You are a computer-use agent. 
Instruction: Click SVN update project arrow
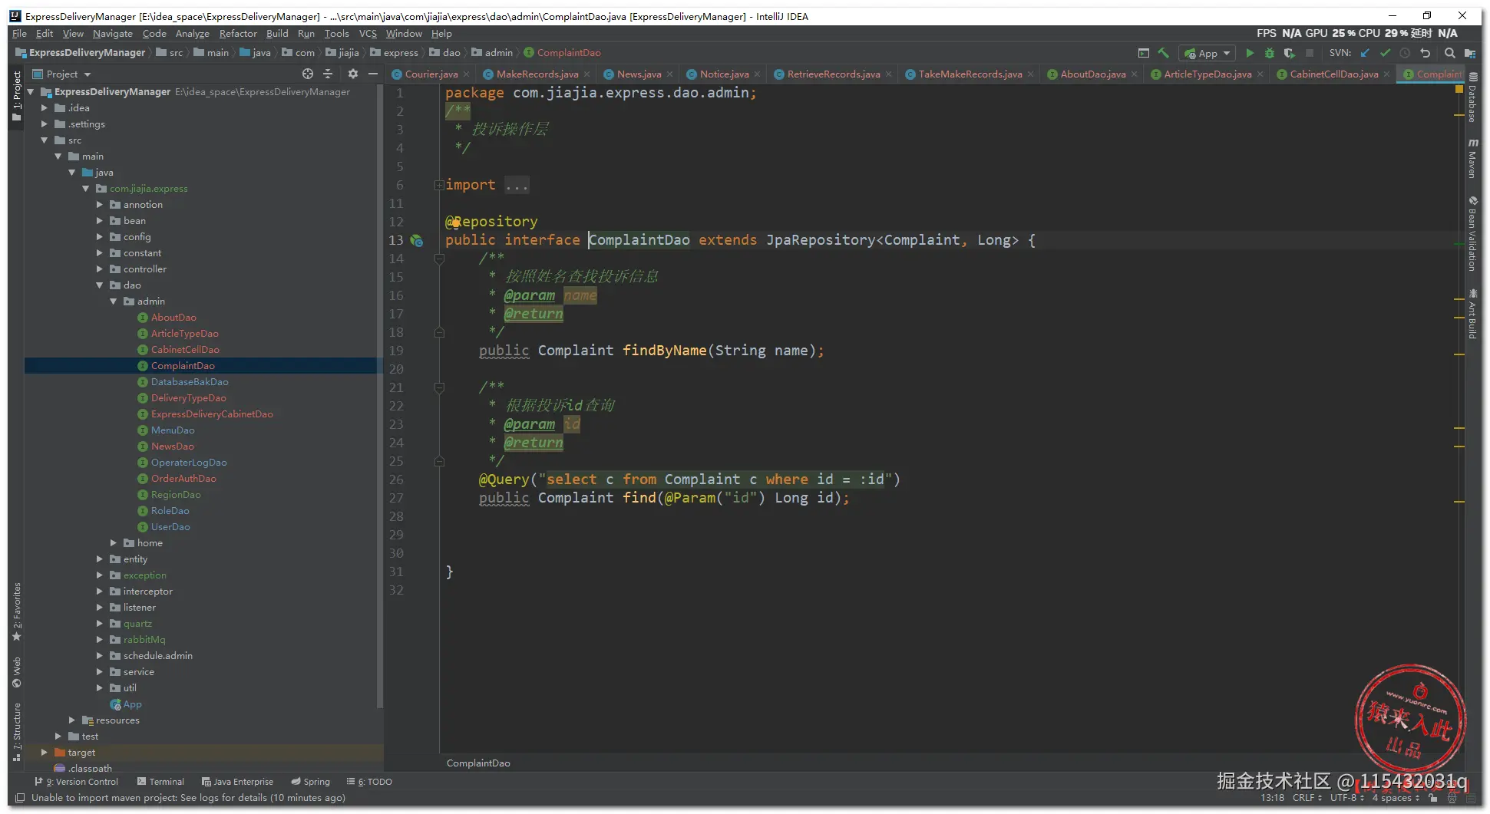coord(1365,53)
